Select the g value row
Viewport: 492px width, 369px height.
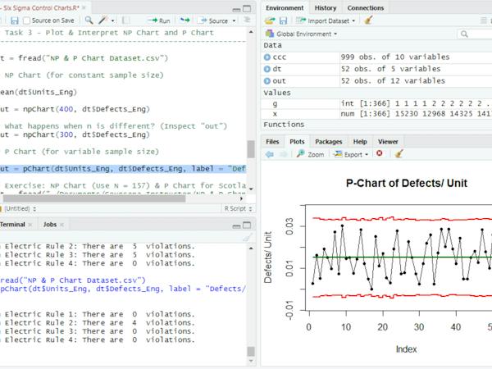(x=376, y=103)
